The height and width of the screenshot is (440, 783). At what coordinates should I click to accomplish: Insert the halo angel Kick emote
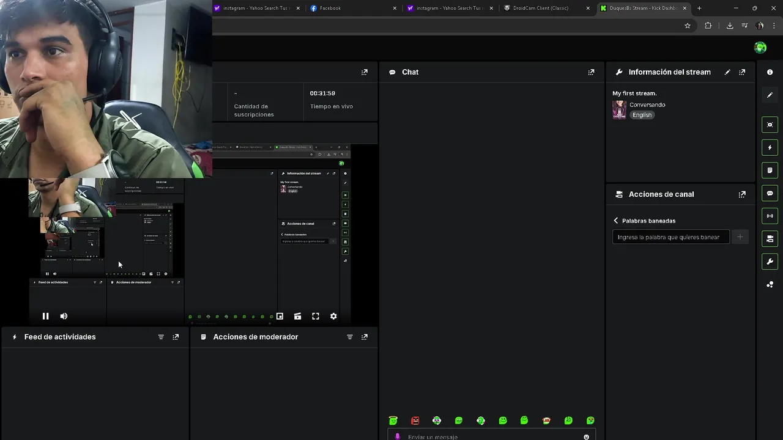click(393, 420)
